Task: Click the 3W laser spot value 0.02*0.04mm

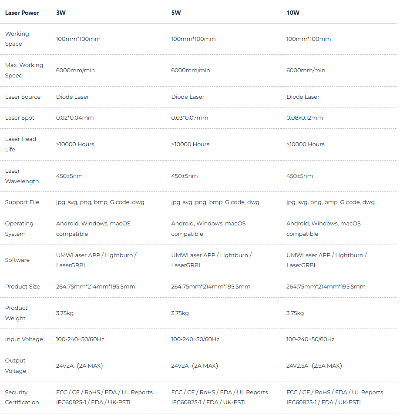Action: pyautogui.click(x=75, y=118)
